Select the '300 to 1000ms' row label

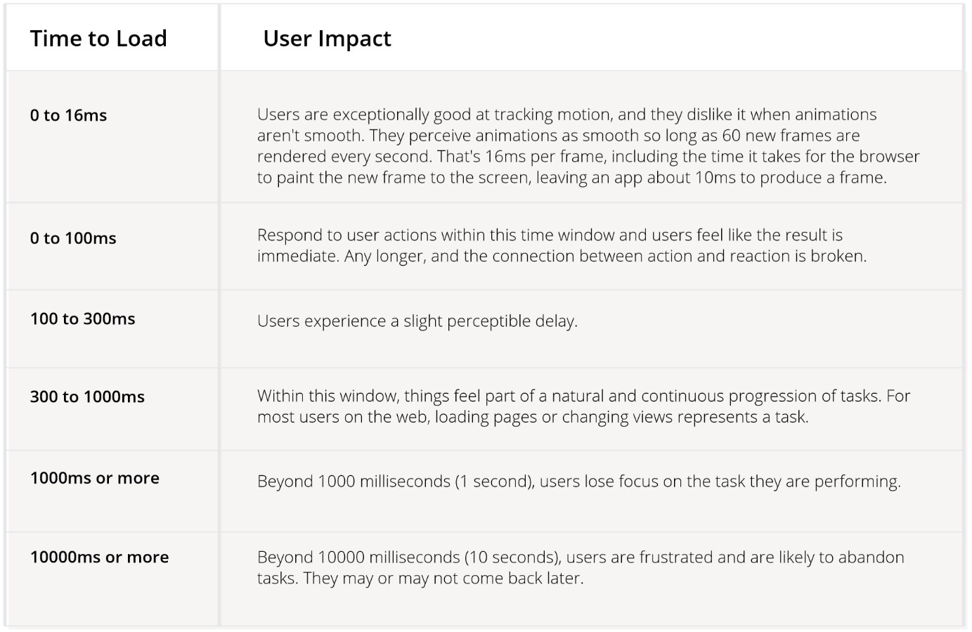tap(87, 397)
